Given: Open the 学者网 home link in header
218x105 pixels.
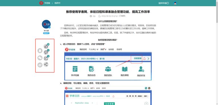Looking at the screenshot, I should click(47, 3).
